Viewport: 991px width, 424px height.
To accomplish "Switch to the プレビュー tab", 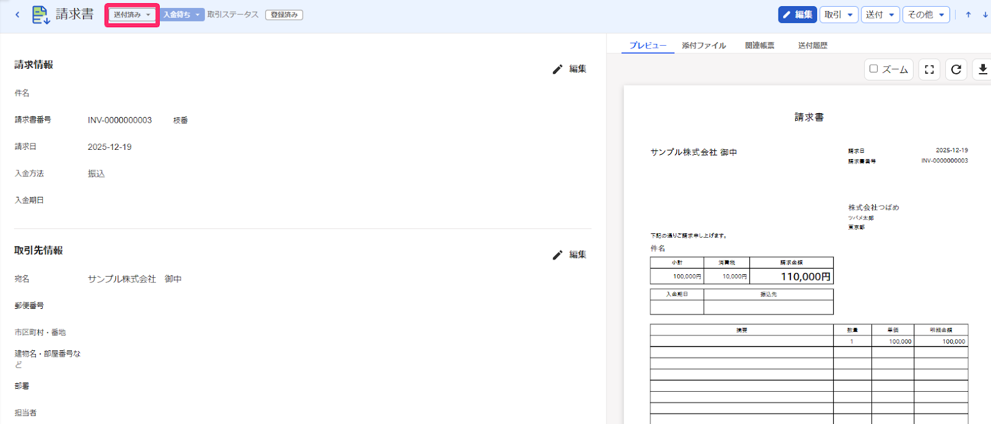I will (648, 45).
